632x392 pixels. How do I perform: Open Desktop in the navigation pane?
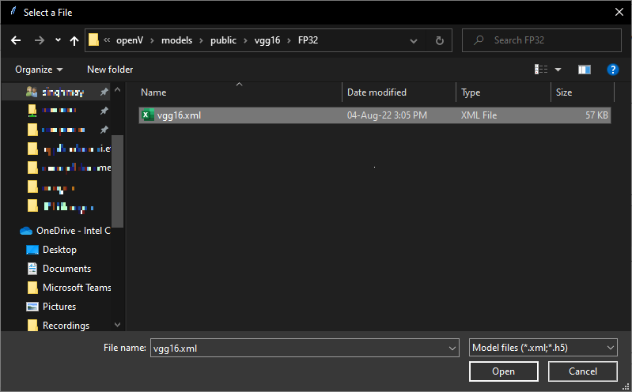(59, 250)
